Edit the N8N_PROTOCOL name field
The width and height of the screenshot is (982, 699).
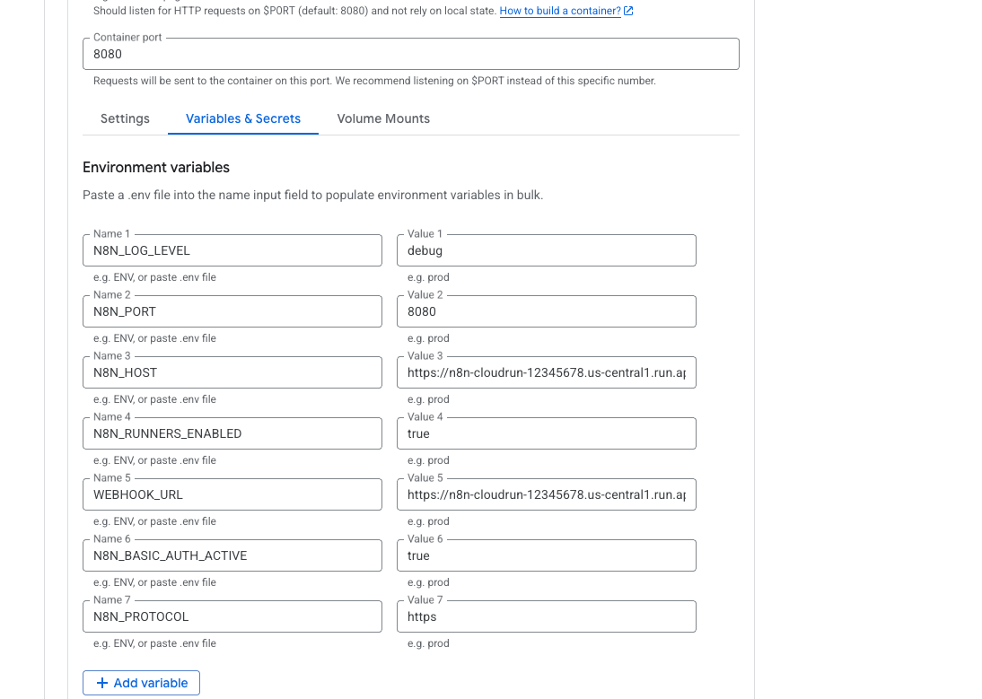click(x=232, y=616)
